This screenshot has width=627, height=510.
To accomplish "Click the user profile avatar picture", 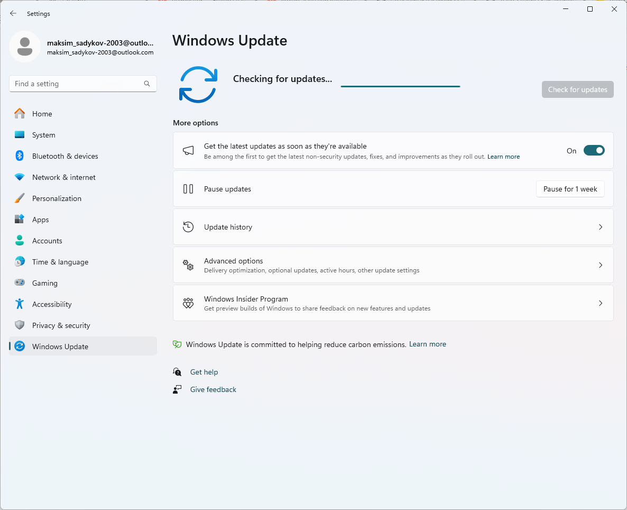I will [x=25, y=47].
